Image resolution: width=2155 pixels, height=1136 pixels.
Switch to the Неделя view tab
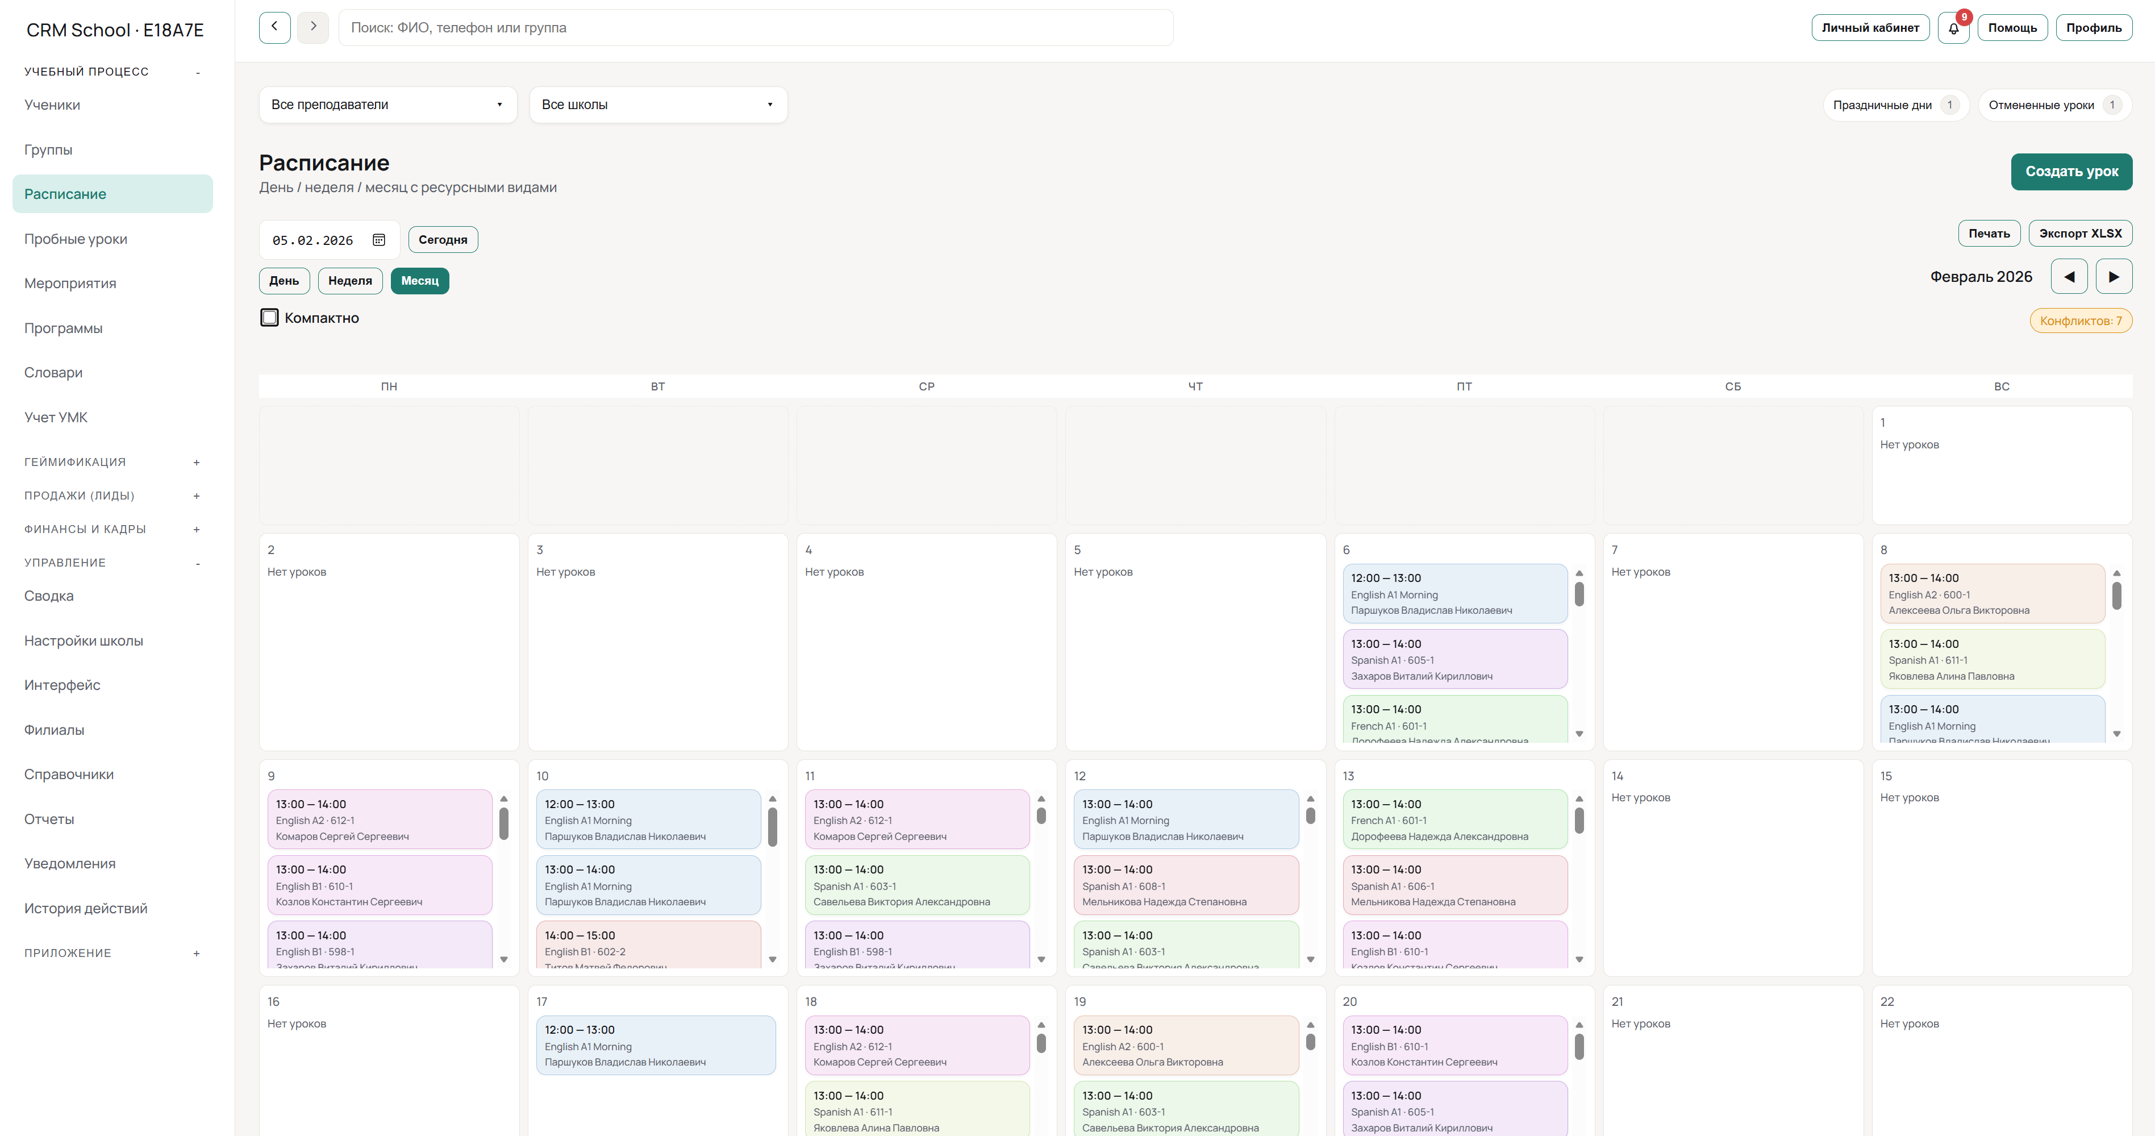point(349,281)
